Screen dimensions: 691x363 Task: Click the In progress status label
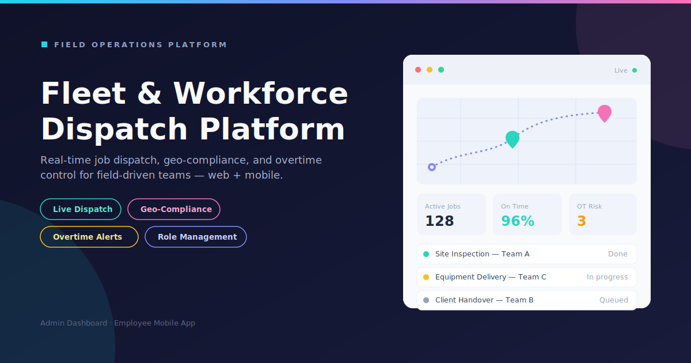pyautogui.click(x=608, y=277)
